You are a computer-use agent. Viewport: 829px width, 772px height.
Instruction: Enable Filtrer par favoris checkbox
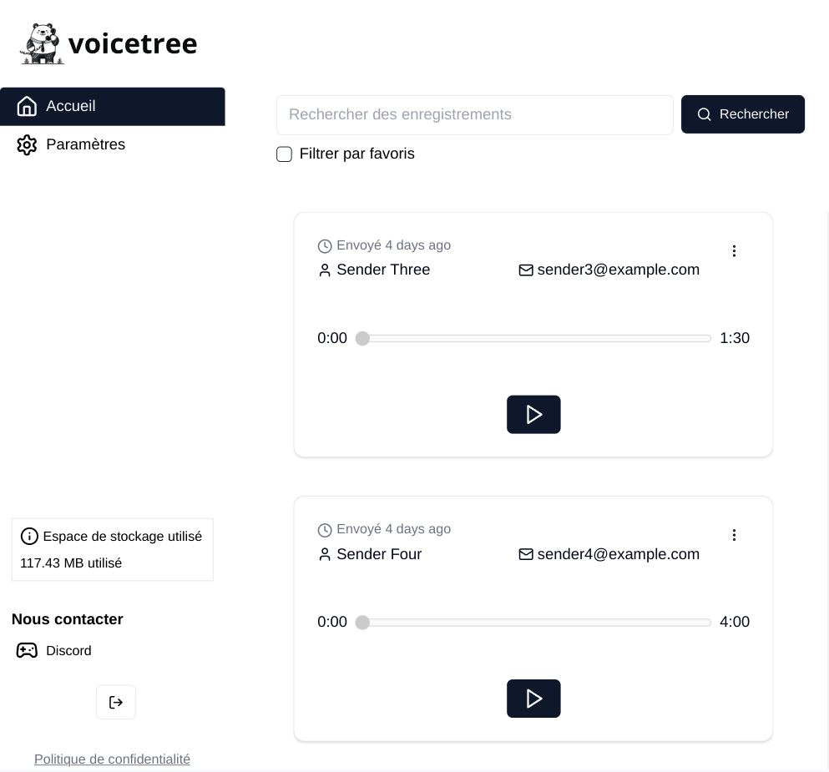284,154
